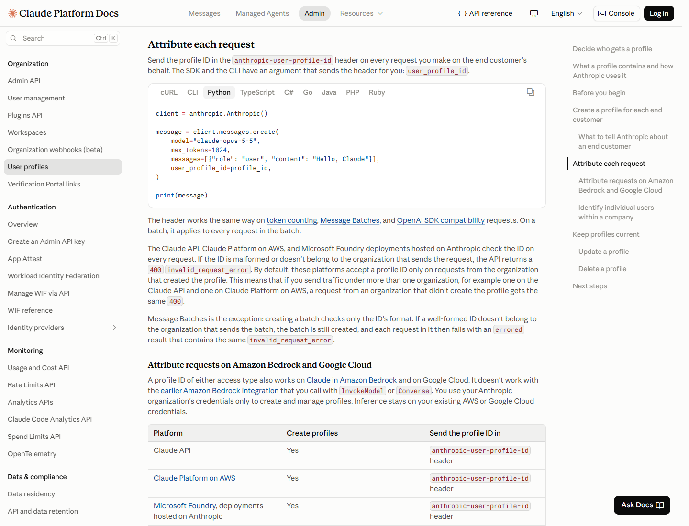
Task: Open User management sidebar page
Action: pyautogui.click(x=63, y=98)
